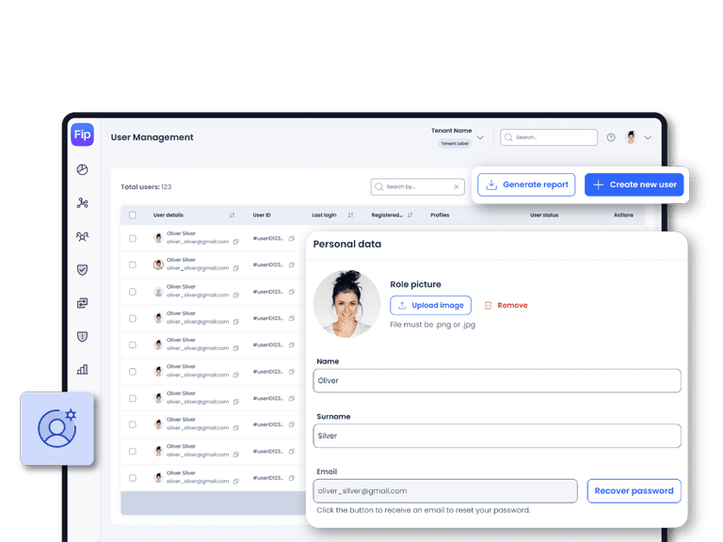Click the grey placeholder avatar in third row
Screen dimensions: 723x542
tap(158, 292)
